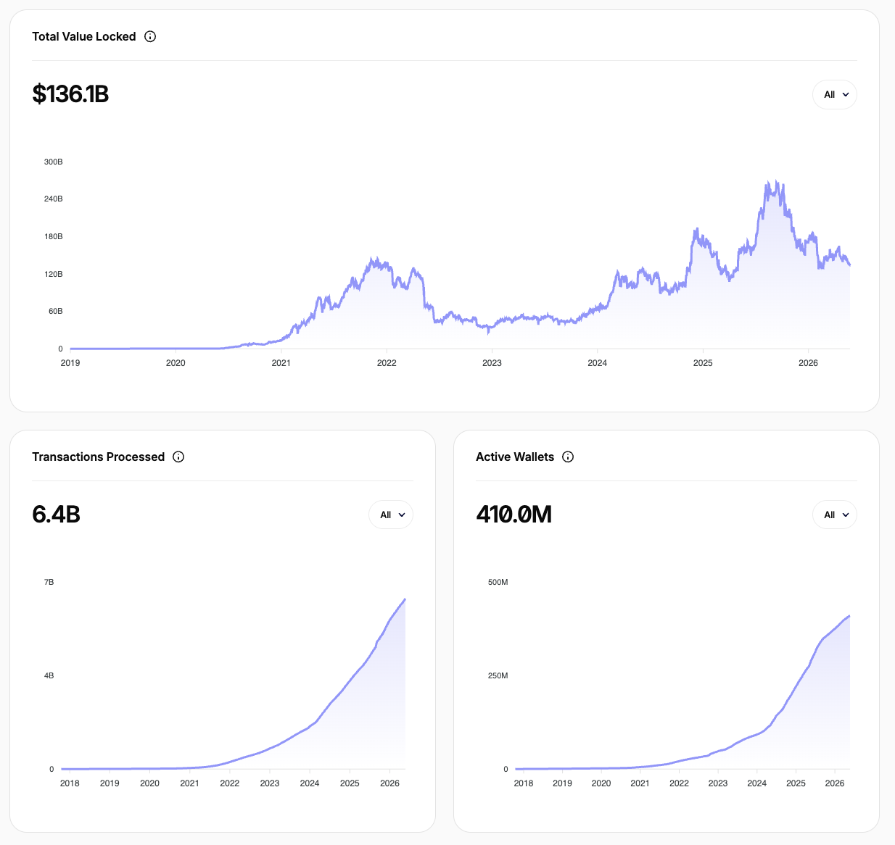Click the Active Wallets heading
Viewport: 895px width, 845px height.
(x=515, y=457)
